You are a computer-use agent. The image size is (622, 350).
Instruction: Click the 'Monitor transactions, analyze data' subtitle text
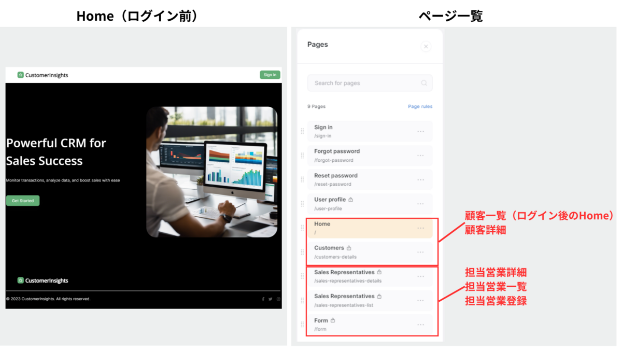(63, 180)
